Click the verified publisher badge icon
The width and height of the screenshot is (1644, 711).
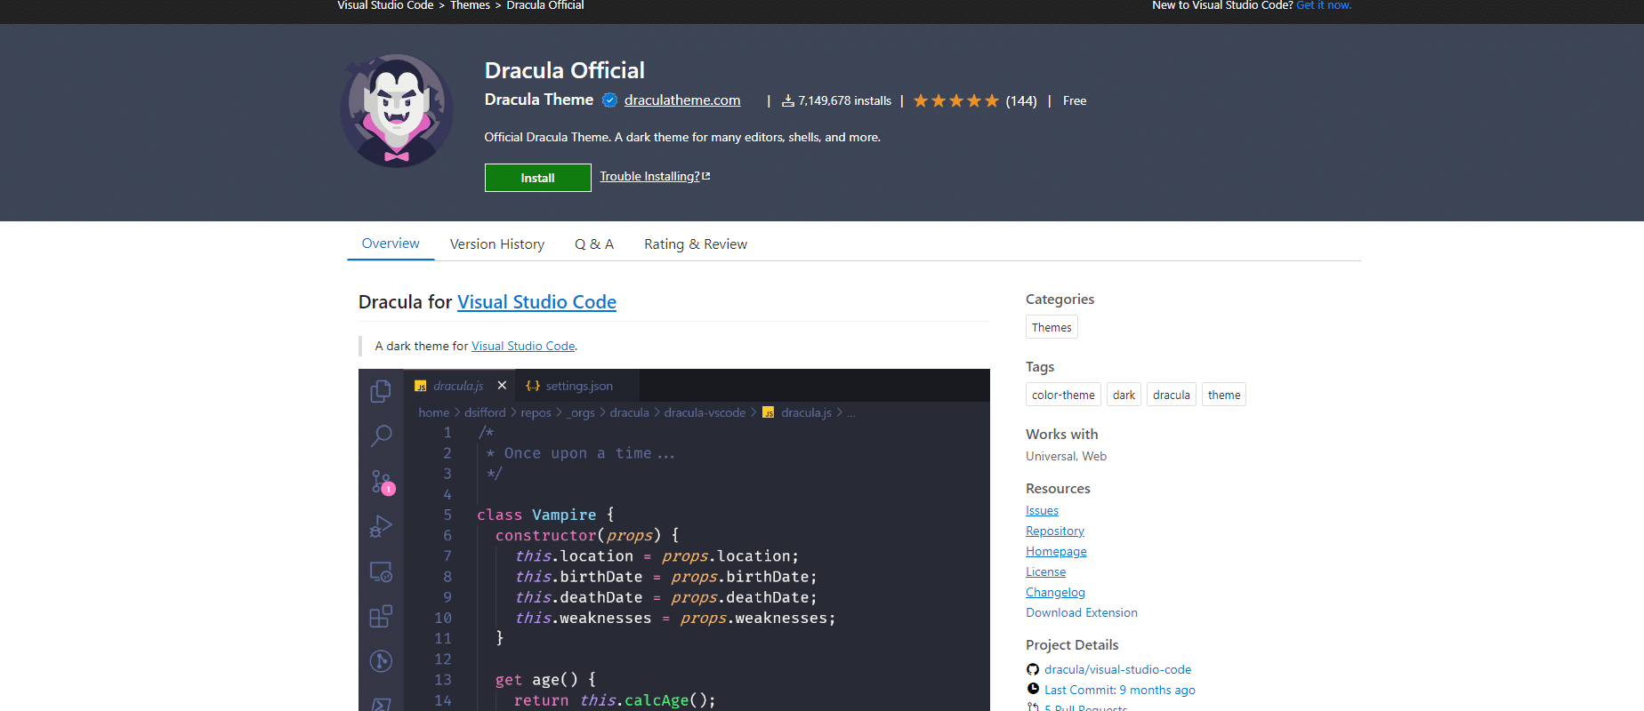pos(609,100)
